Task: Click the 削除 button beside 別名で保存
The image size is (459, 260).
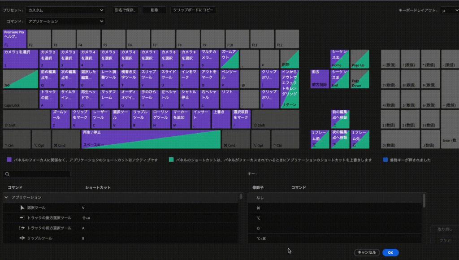Action: pyautogui.click(x=154, y=10)
